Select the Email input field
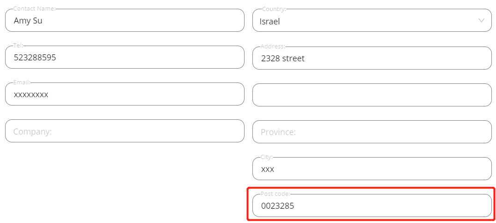This screenshot has width=496, height=223. [125, 94]
